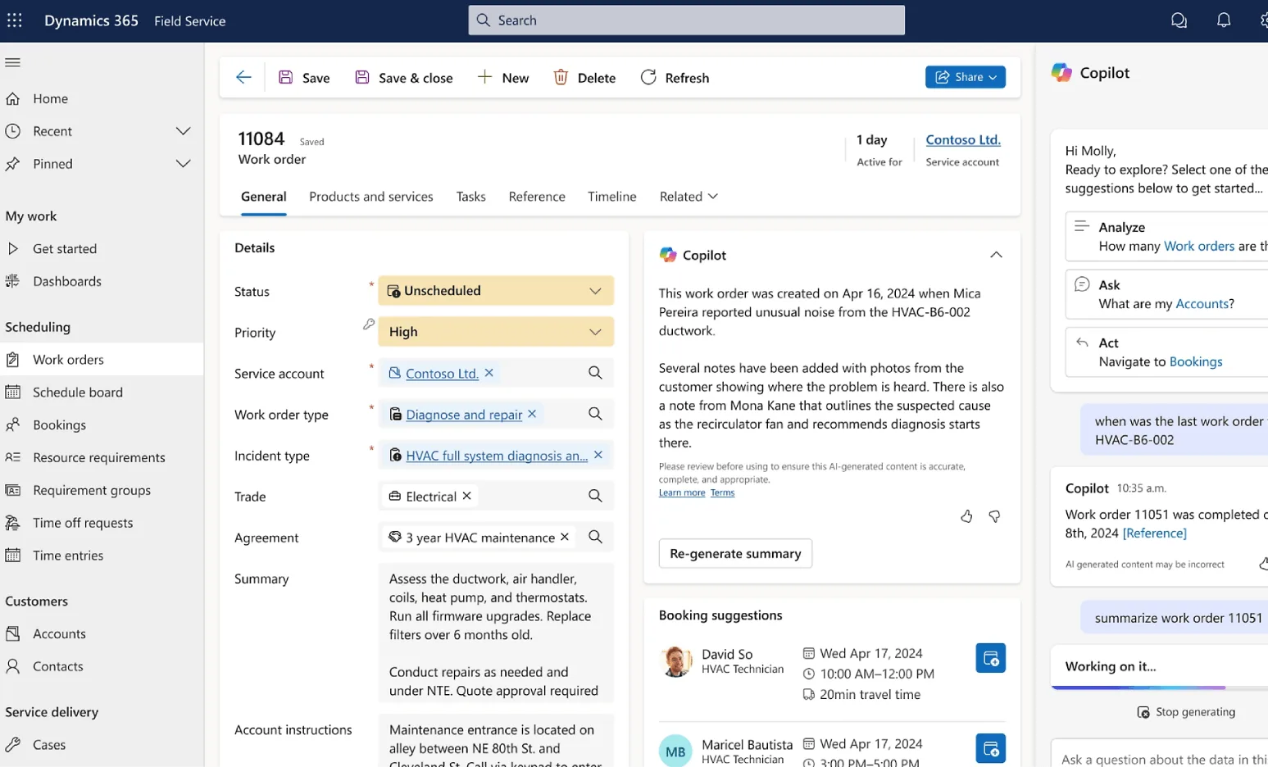The height and width of the screenshot is (767, 1268).
Task: Open the Priority dropdown showing High
Action: 496,332
